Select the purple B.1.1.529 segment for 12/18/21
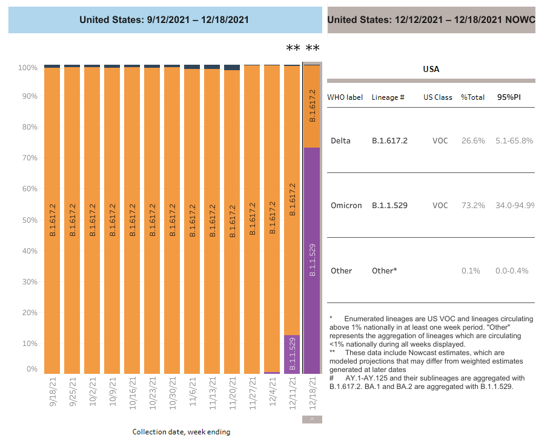The width and height of the screenshot is (553, 441). click(312, 261)
